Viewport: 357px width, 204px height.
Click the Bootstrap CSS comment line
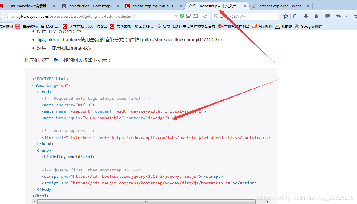68,131
